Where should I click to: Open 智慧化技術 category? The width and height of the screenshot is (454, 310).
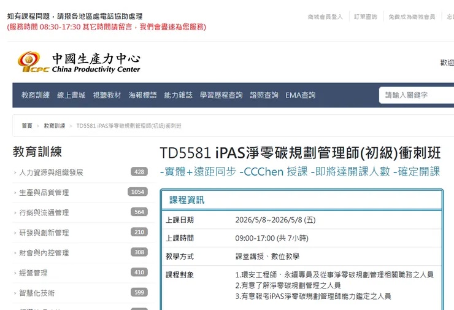37,293
